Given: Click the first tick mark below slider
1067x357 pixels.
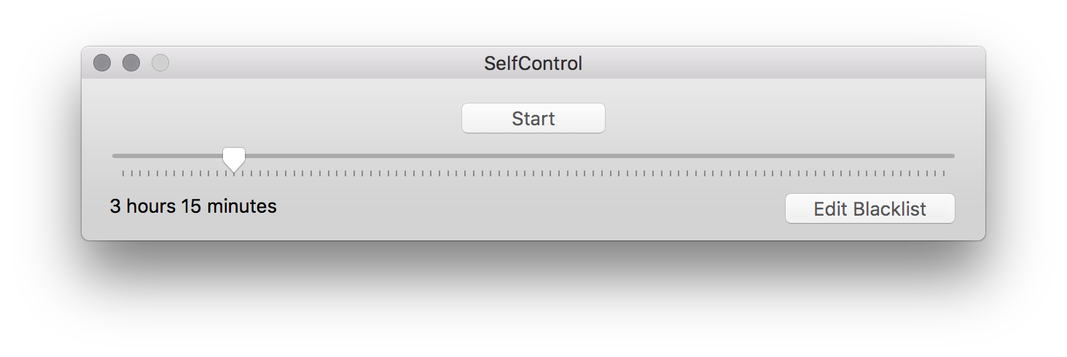Looking at the screenshot, I should 123,173.
